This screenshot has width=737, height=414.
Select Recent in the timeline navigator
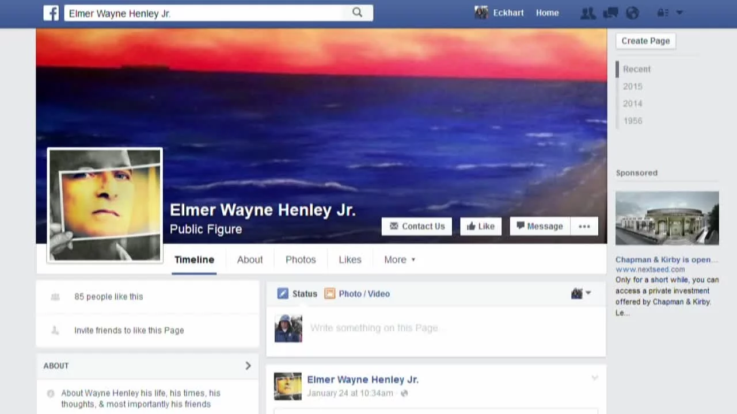pyautogui.click(x=636, y=69)
